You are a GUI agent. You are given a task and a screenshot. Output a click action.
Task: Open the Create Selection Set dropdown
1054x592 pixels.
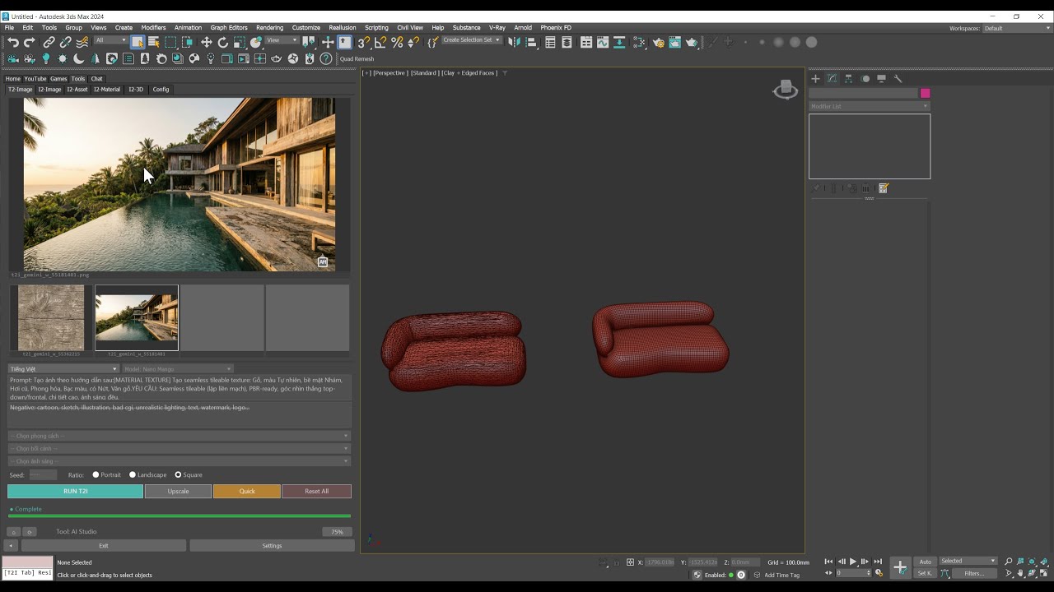[472, 39]
